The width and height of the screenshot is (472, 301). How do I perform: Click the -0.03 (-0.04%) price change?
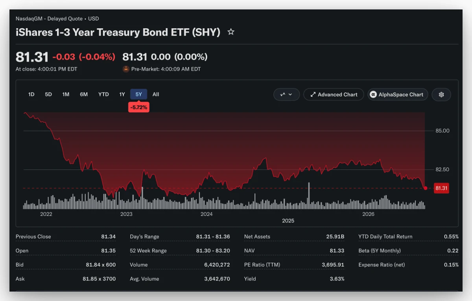(84, 57)
